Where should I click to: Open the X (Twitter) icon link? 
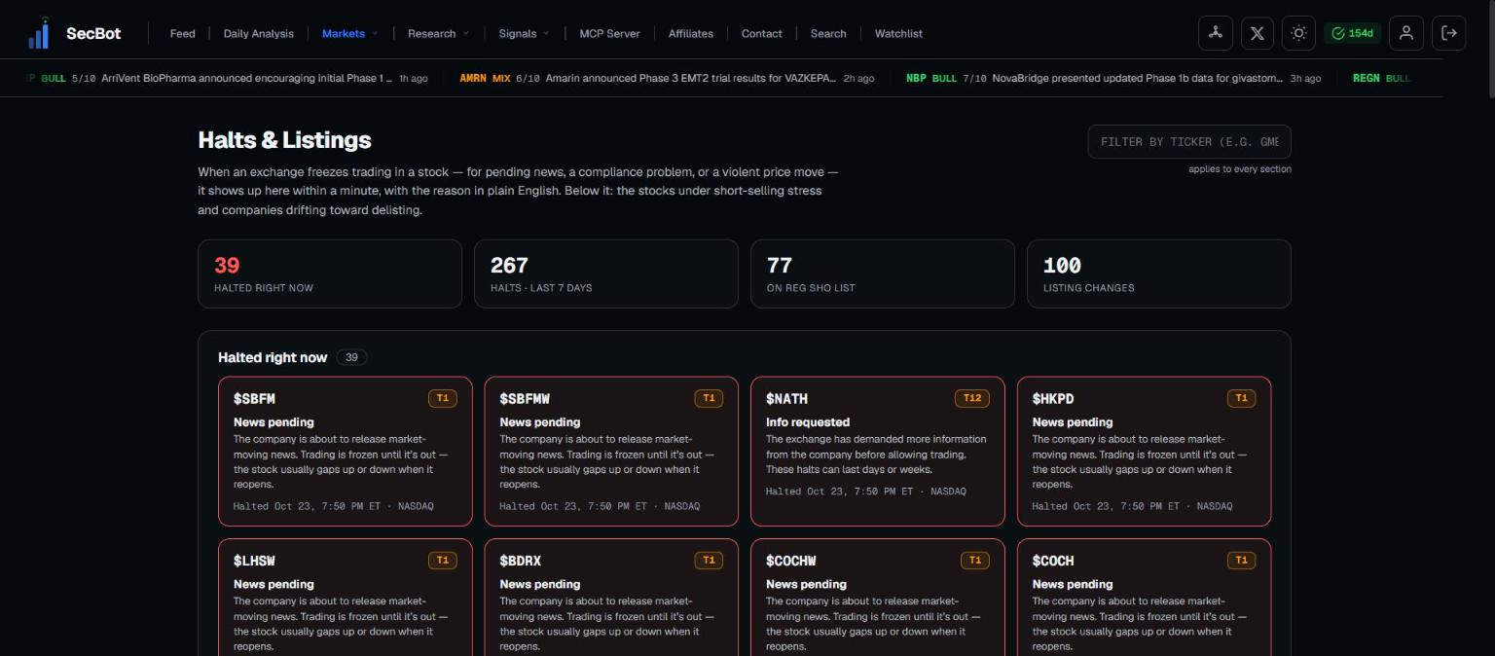click(x=1258, y=33)
